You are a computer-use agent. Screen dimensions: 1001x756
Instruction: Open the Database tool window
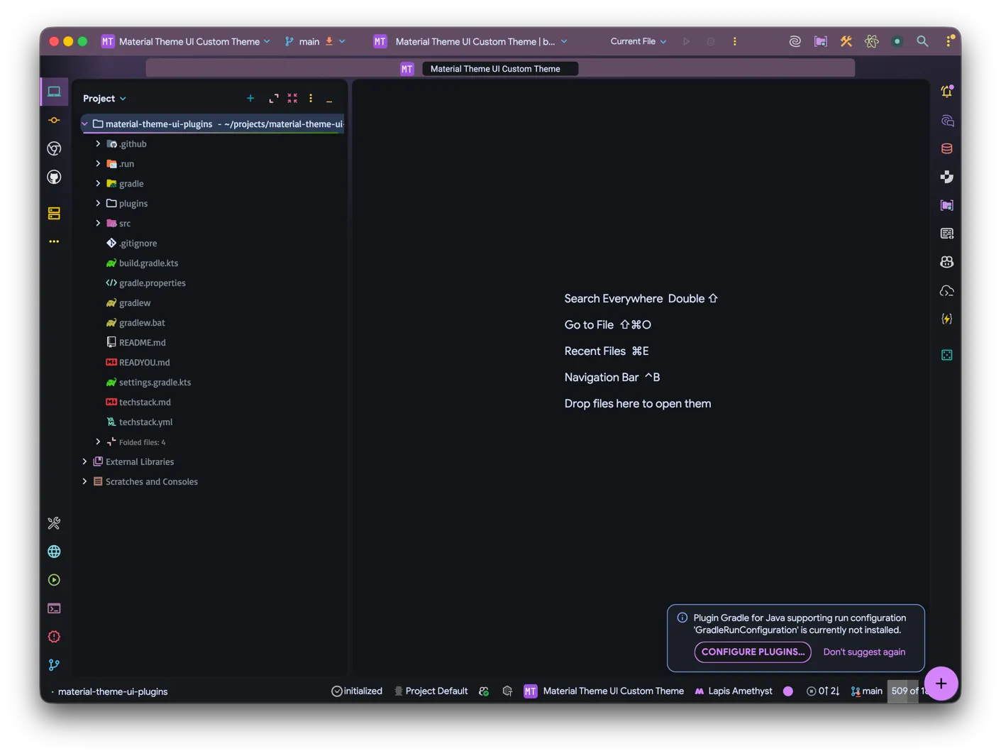click(946, 148)
